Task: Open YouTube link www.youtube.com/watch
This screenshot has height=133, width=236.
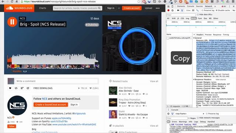Action: point(74,125)
